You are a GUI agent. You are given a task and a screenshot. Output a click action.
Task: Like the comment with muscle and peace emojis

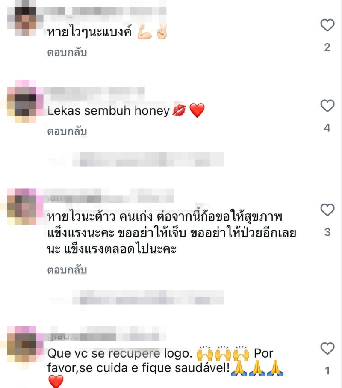[x=327, y=25]
